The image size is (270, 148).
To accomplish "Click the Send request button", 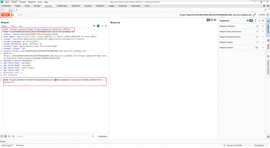I will click(x=5, y=15).
